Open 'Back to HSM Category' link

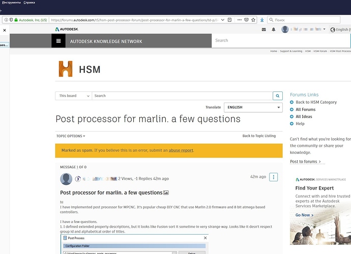coord(316,102)
